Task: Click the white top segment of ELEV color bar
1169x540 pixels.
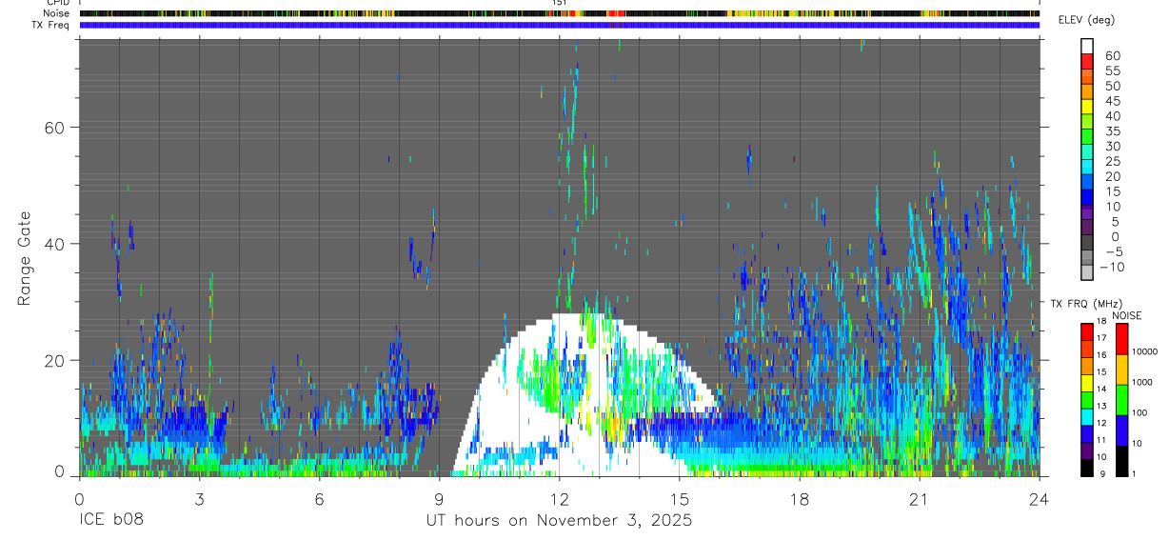Action: [1087, 46]
